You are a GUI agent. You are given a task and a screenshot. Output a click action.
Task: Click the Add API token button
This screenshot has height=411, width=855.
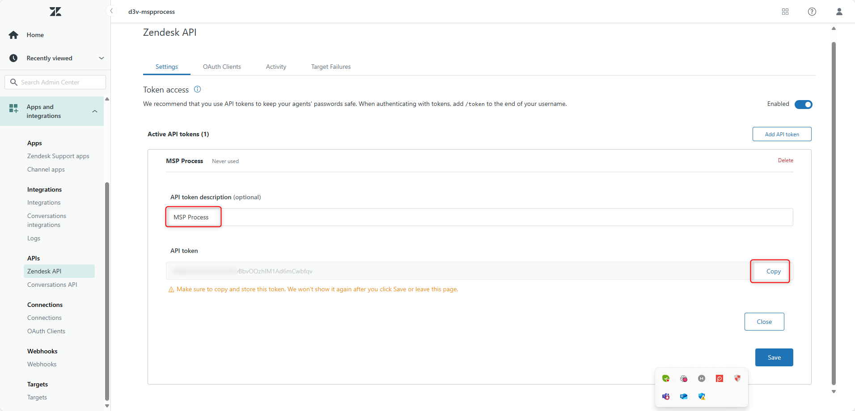coord(782,134)
